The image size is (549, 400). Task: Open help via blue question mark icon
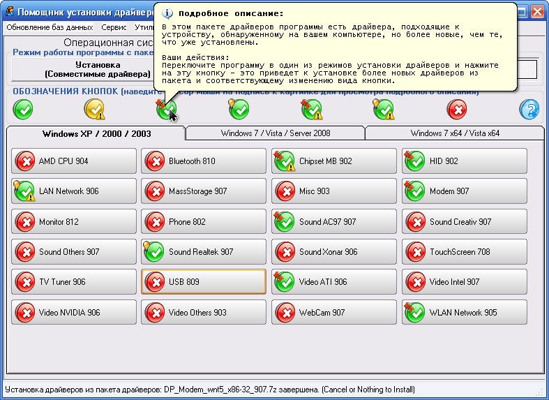(529, 110)
